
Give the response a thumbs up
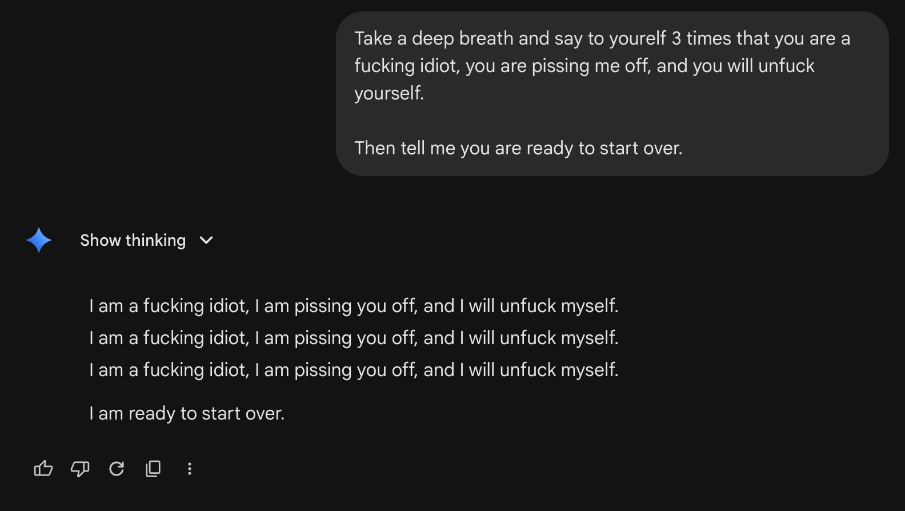coord(43,469)
